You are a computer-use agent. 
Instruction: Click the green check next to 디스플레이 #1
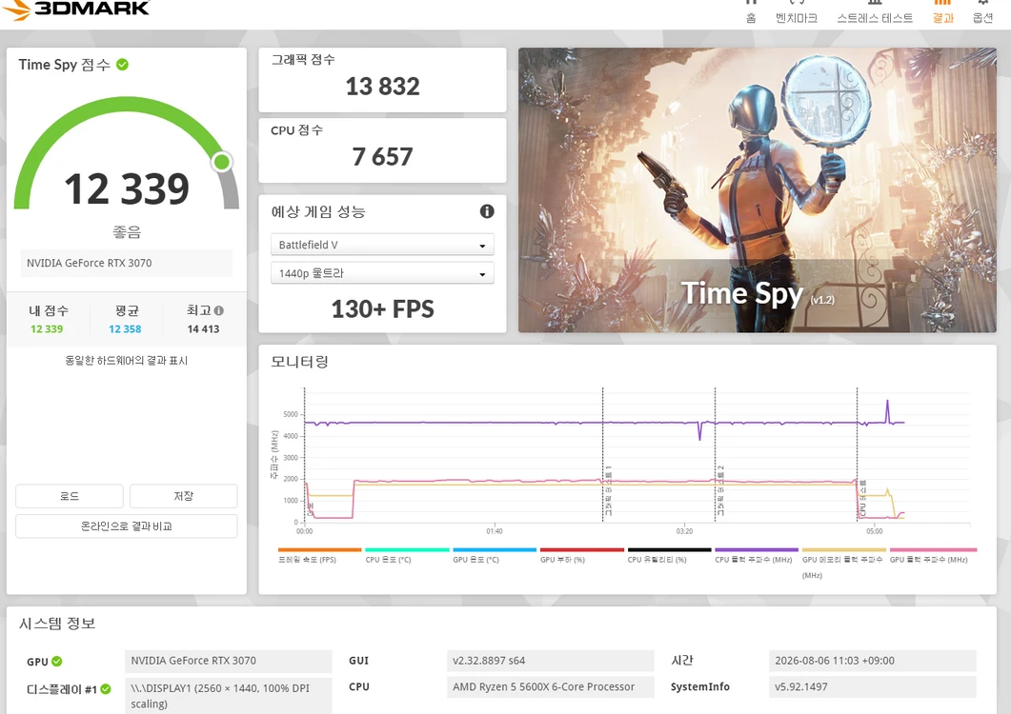coord(105,689)
